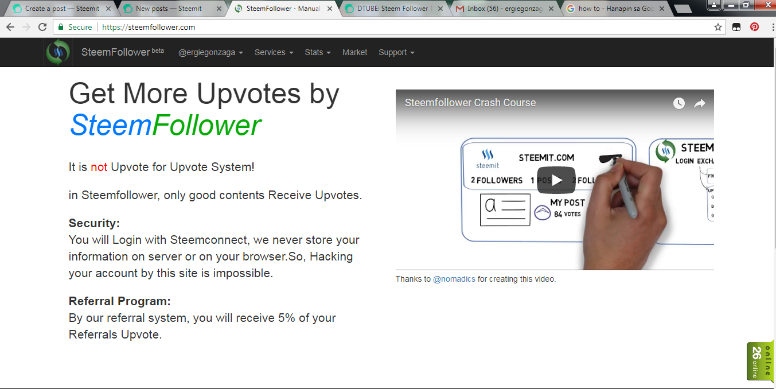Click the video share arrow icon
Image resolution: width=776 pixels, height=389 pixels.
pyautogui.click(x=700, y=103)
